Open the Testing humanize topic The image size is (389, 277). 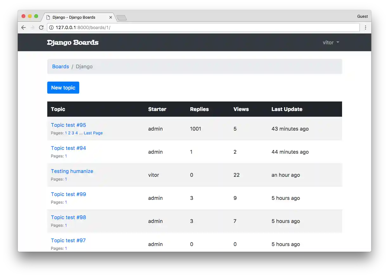(72, 171)
